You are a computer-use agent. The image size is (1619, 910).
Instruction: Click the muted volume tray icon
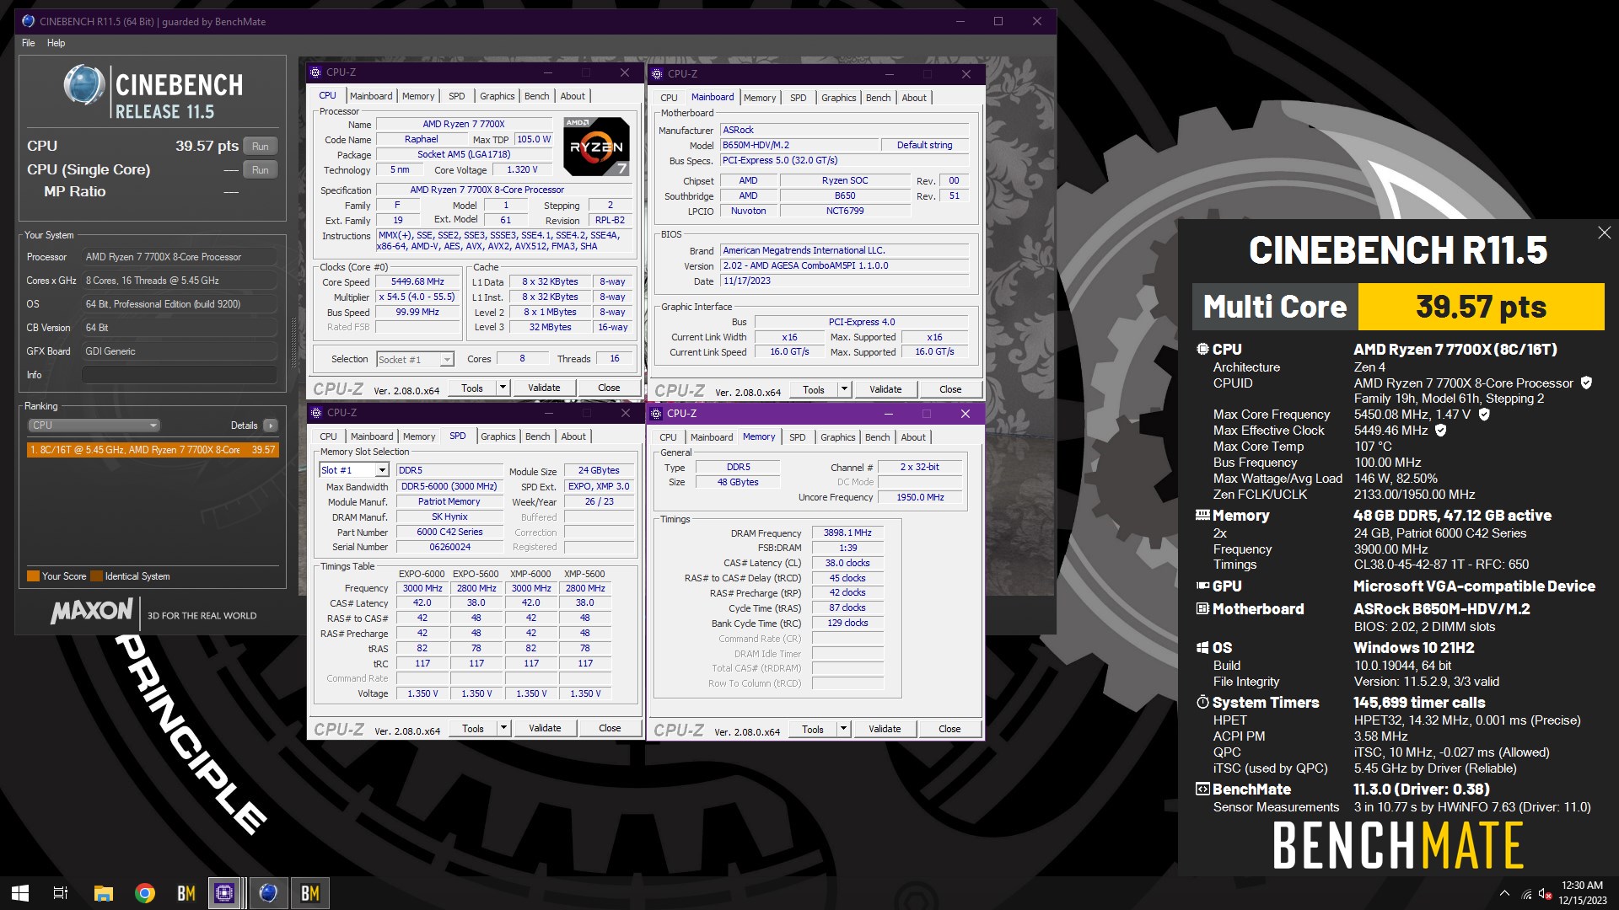tap(1546, 894)
